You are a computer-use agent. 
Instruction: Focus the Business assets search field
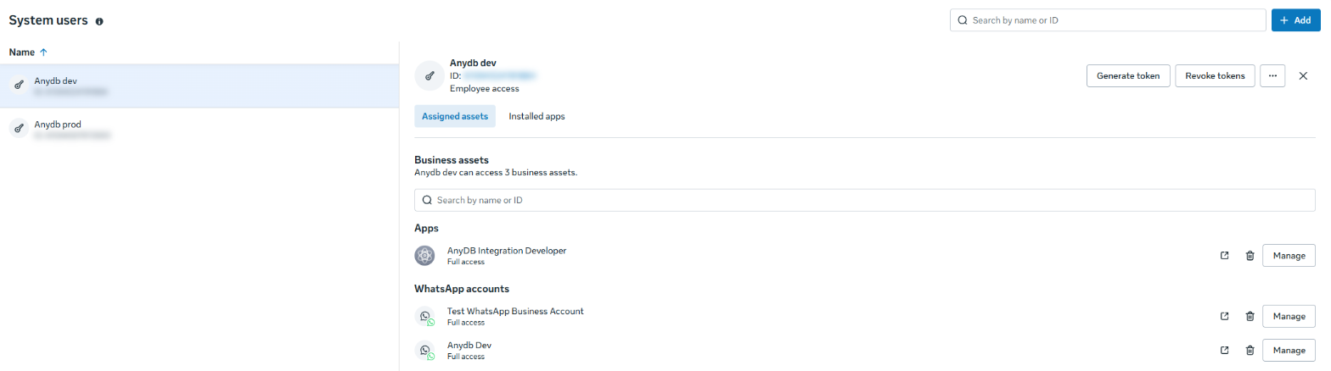[865, 200]
